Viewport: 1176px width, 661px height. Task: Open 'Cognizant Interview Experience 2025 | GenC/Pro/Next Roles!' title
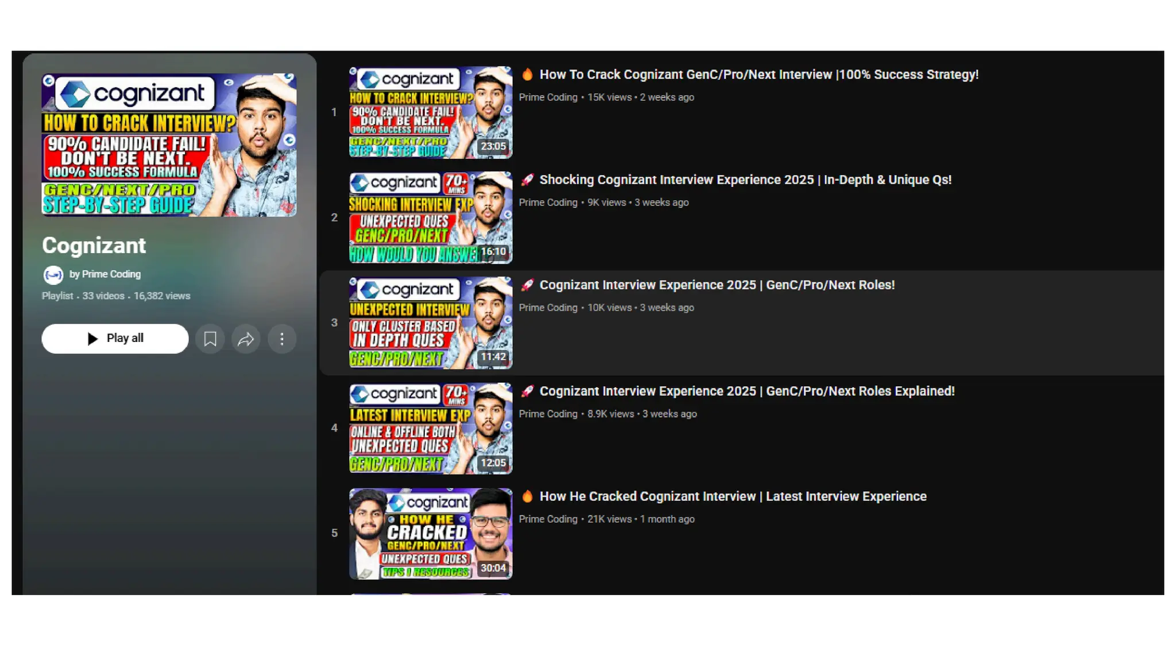717,285
